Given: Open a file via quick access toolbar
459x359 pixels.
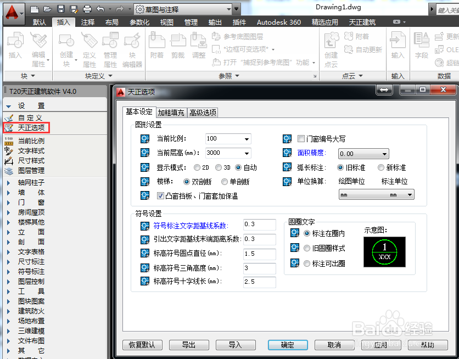Looking at the screenshot, I should point(48,9).
